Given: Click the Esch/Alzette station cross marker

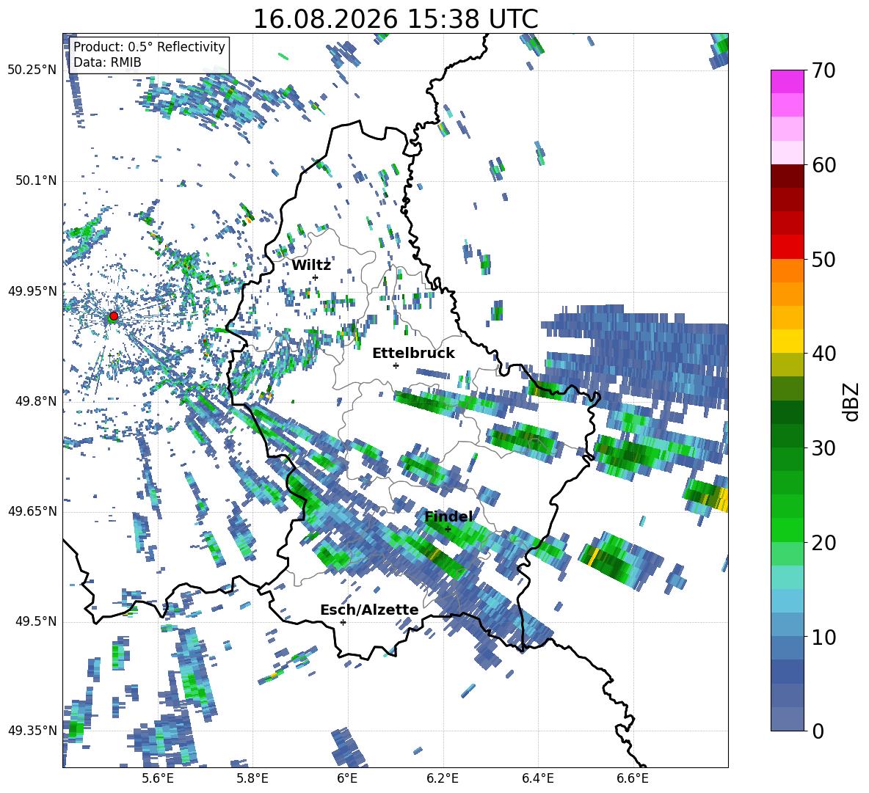Looking at the screenshot, I should (343, 622).
